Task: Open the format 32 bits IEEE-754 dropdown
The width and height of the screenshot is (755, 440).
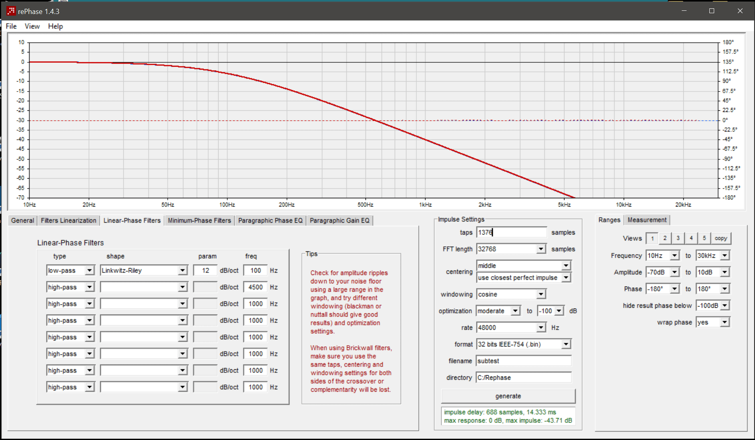Action: pyautogui.click(x=566, y=344)
